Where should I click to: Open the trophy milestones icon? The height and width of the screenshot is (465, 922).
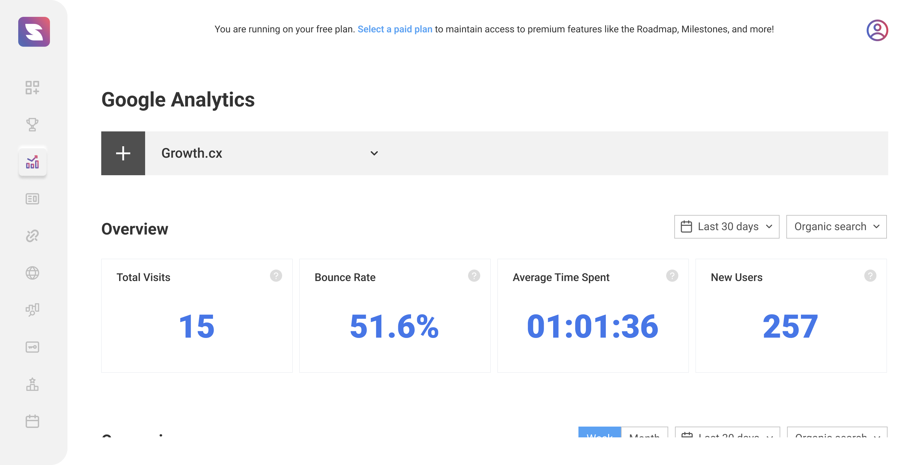click(x=32, y=125)
